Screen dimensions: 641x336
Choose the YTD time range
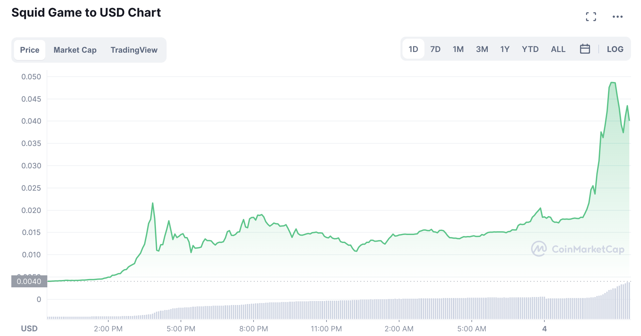530,49
